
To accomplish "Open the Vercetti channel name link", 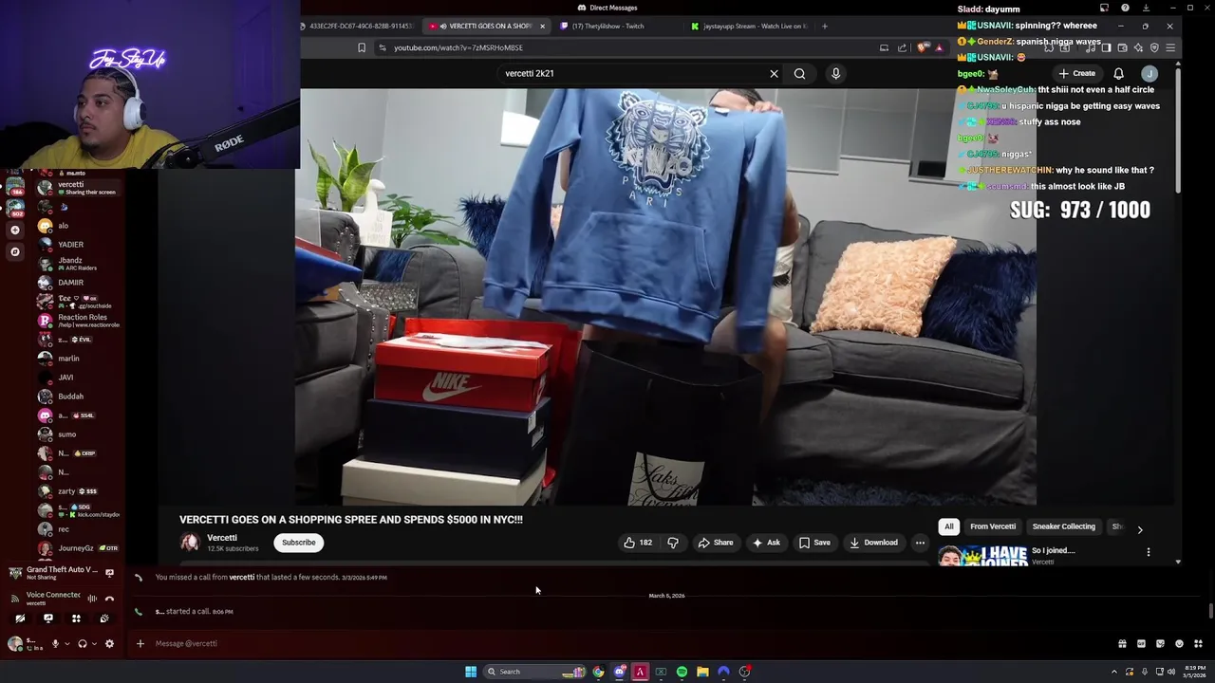I will coord(222,538).
